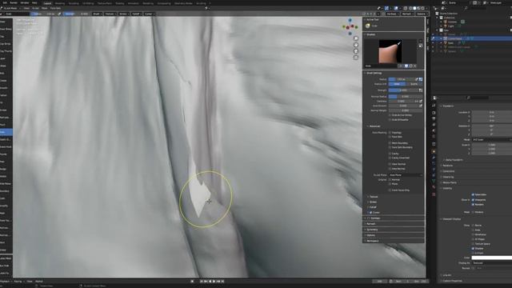Open the Display As dropdown
The width and height of the screenshot is (512, 288).
point(492,263)
